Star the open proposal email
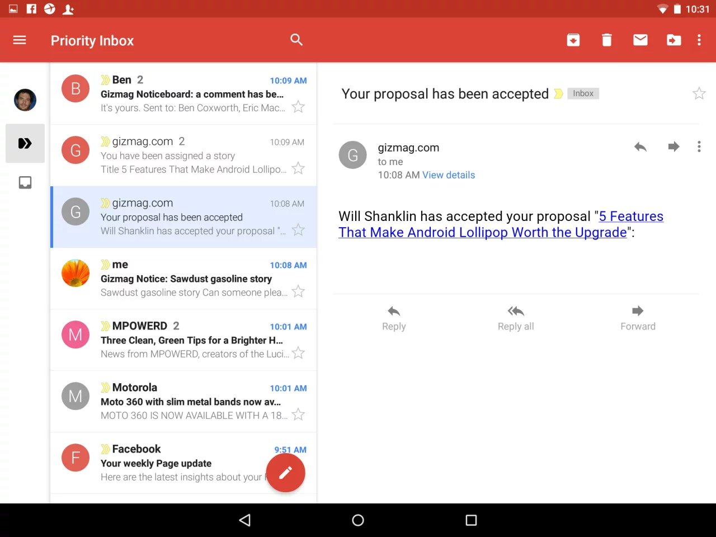This screenshot has height=537, width=716. 699,93
